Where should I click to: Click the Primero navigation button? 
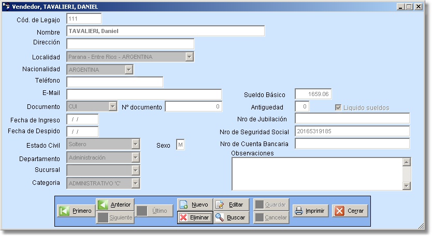(x=76, y=211)
